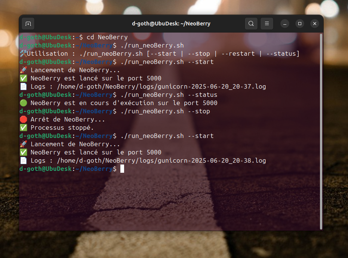Click the first 'Lancement de NeoBerry...' line
Screen dimensions: 348x258
pyautogui.click(x=75, y=70)
